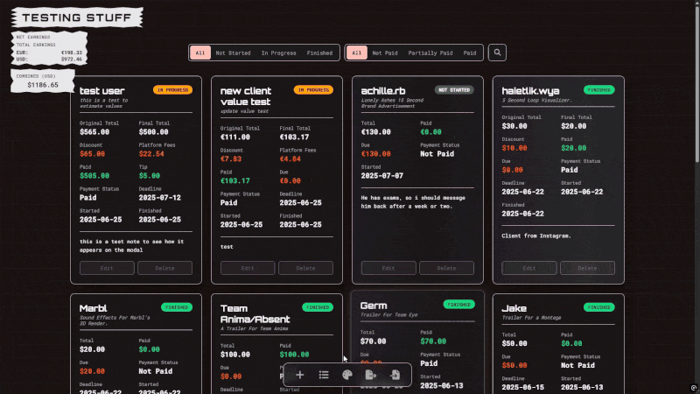This screenshot has width=700, height=394.
Task: Click the 'Jake' card title
Action: (x=514, y=308)
